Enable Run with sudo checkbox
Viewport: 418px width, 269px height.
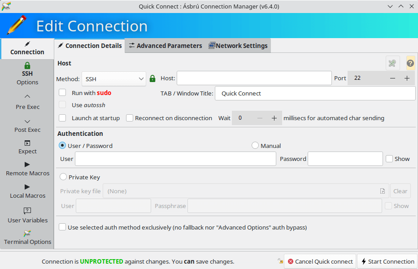tap(62, 92)
